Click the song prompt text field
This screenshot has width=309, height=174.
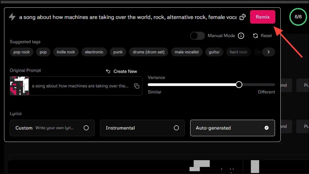(x=128, y=17)
